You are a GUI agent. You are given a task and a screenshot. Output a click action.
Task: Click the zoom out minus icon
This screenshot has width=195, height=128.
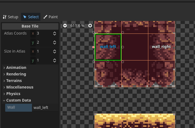pyautogui.click(x=65, y=26)
